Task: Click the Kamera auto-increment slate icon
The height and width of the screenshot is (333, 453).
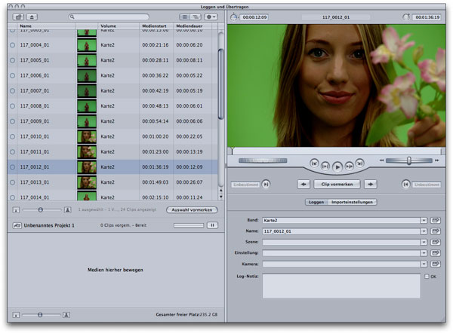Action: [436, 264]
